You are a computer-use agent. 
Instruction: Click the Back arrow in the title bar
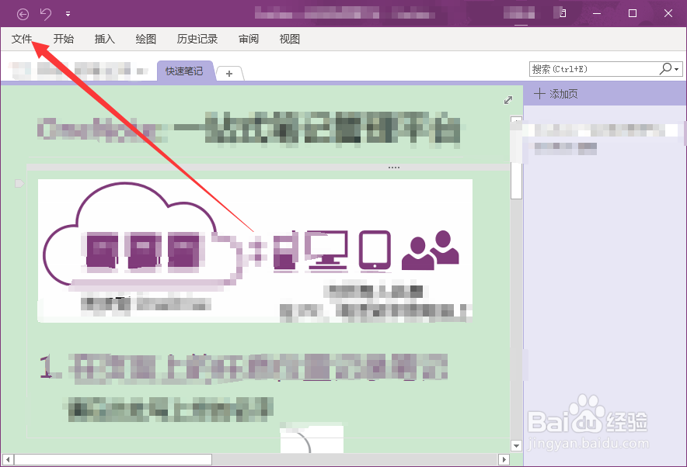tap(23, 14)
